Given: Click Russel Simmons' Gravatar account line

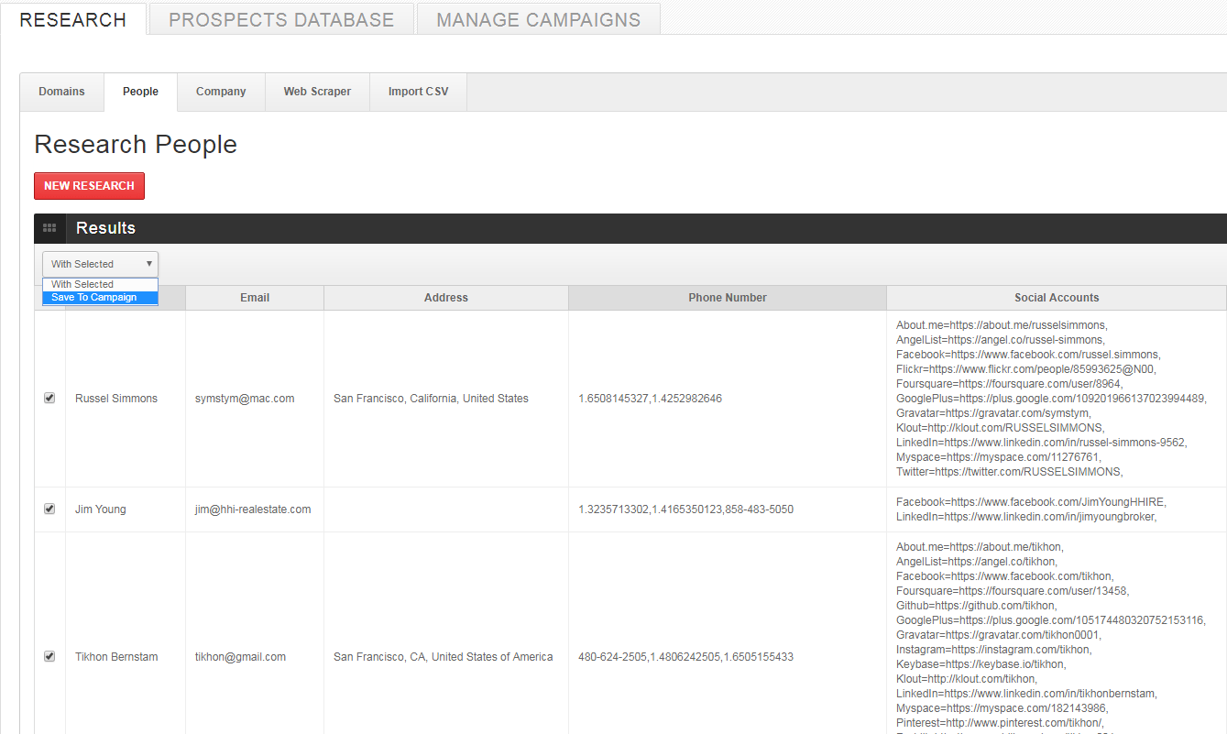Looking at the screenshot, I should tap(993, 413).
